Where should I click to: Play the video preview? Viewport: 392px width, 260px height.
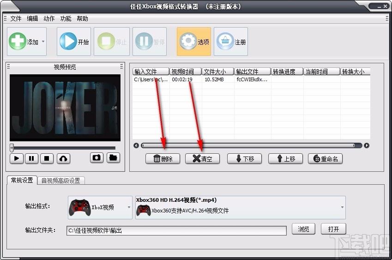[17, 158]
